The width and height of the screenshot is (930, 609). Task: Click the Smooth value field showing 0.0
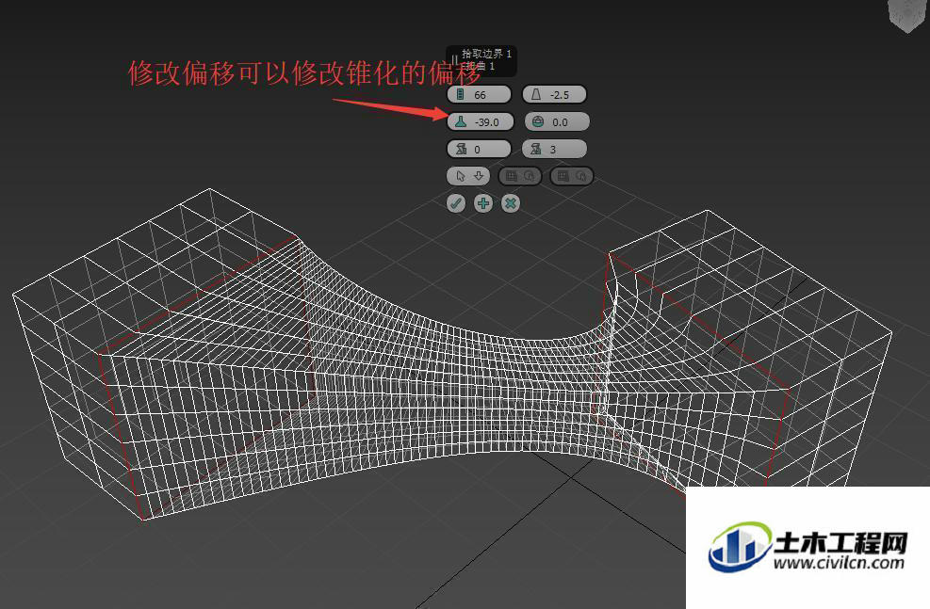pyautogui.click(x=557, y=121)
